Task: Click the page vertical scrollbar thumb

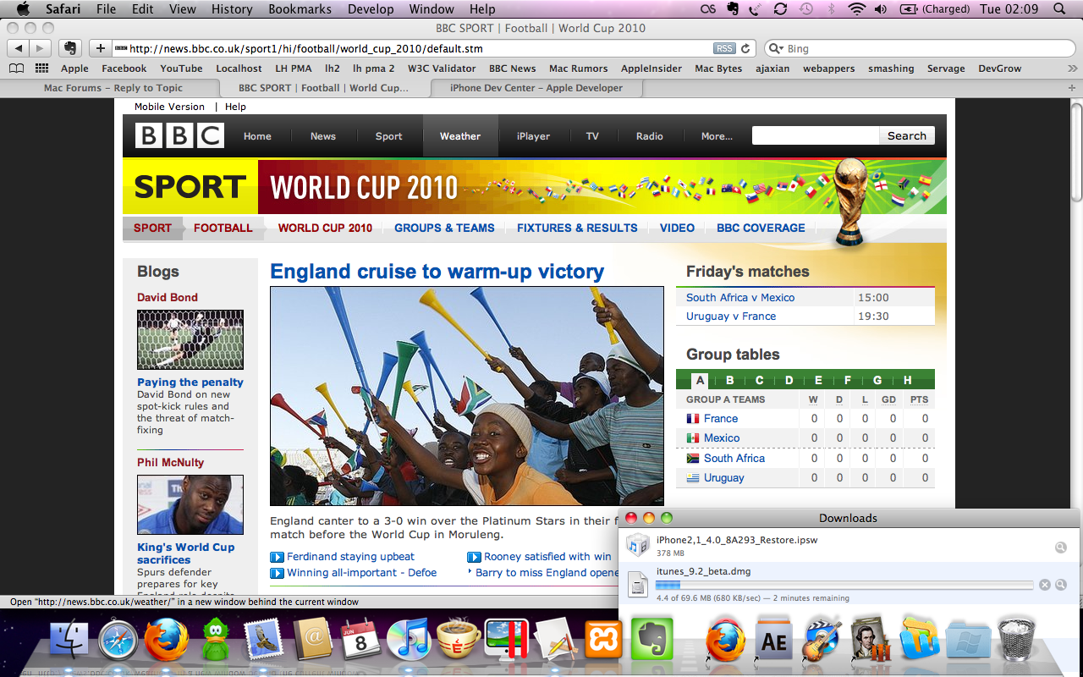Action: (x=1076, y=154)
